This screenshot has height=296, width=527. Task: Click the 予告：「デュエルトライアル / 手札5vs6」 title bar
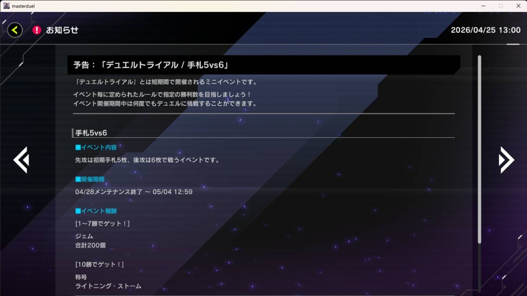(x=263, y=65)
